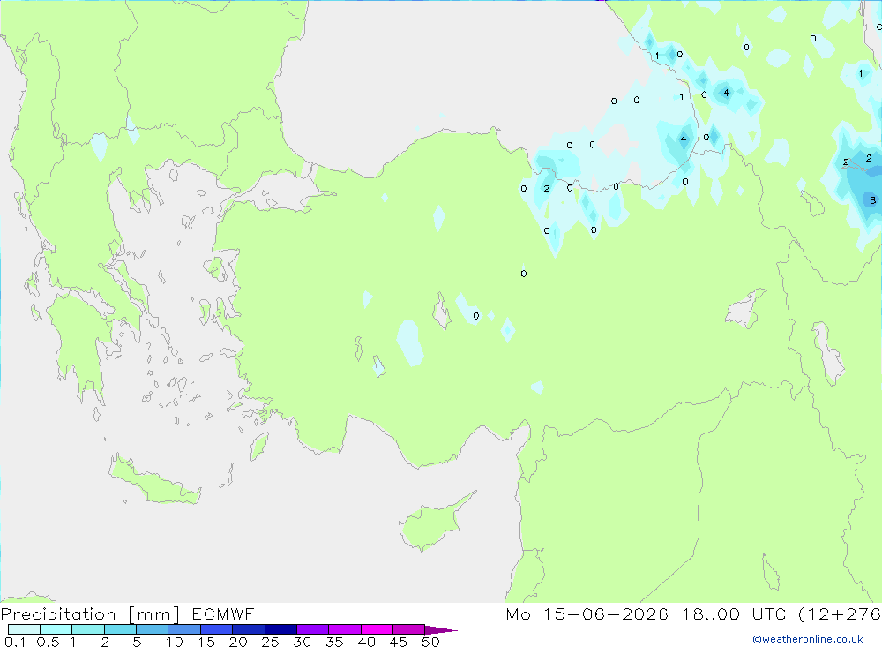Viewport: 882px width, 647px height.
Task: Pick the 2 mm legend color swatch
Action: (120, 629)
